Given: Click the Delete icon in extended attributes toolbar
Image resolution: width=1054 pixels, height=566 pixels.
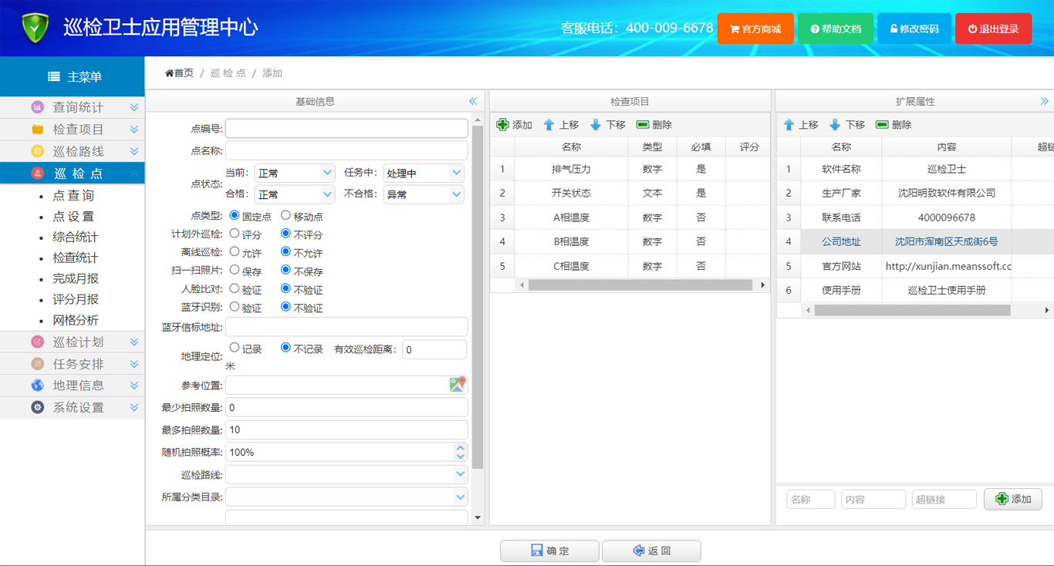Looking at the screenshot, I should pos(882,125).
